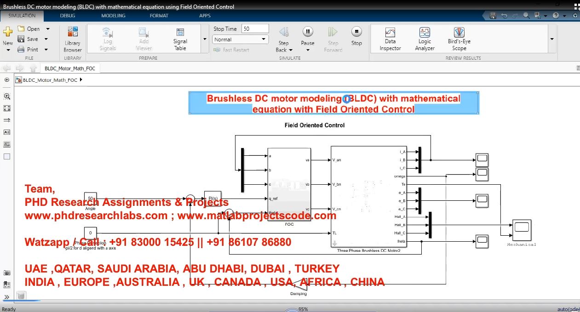
Task: Pause the running simulation
Action: pos(307,36)
